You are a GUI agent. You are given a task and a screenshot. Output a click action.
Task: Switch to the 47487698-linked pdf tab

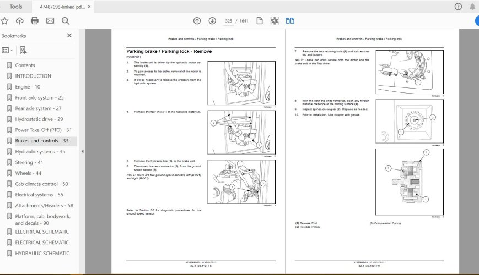point(62,7)
